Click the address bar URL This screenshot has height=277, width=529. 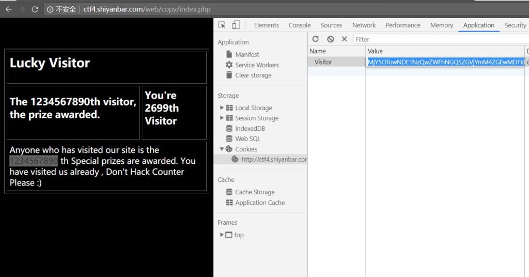pos(147,9)
